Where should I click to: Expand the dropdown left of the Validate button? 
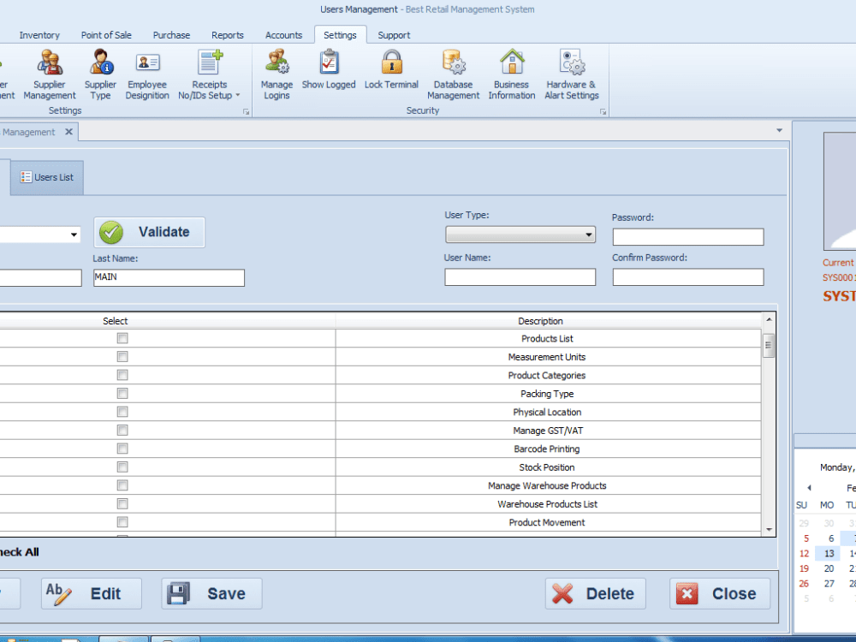pyautogui.click(x=73, y=234)
